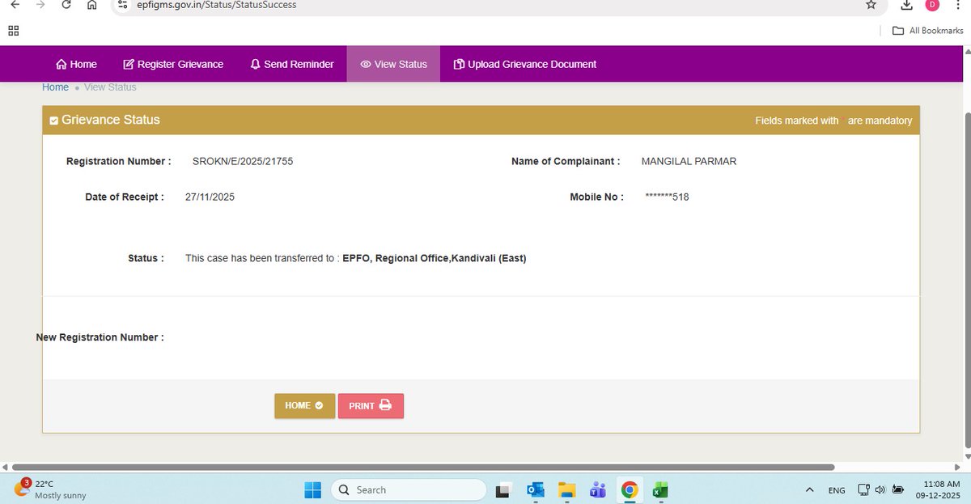The width and height of the screenshot is (971, 504).
Task: Click the browser forward arrow
Action: point(40,5)
